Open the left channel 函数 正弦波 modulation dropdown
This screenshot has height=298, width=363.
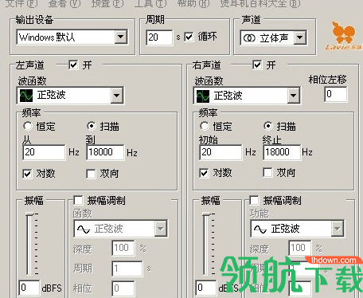121,229
